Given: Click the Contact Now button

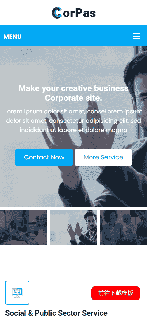Looking at the screenshot, I should pos(44,157).
